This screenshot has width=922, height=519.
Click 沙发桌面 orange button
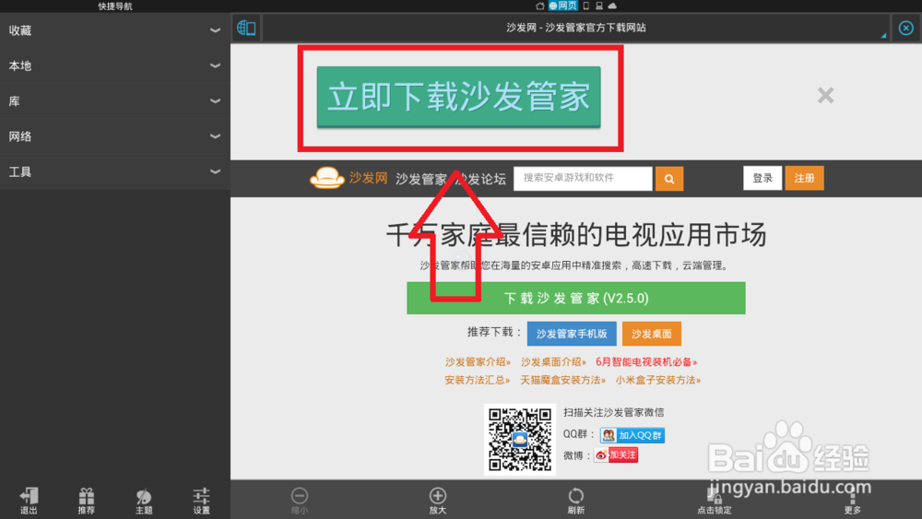[x=652, y=334]
